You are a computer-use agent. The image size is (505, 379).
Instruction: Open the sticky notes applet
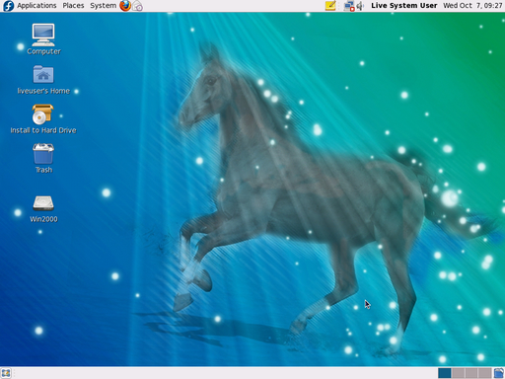click(330, 6)
